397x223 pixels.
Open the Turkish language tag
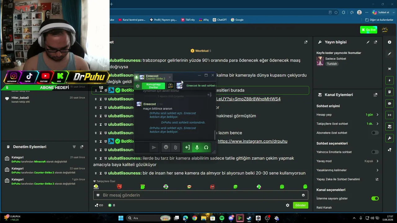tap(332, 64)
